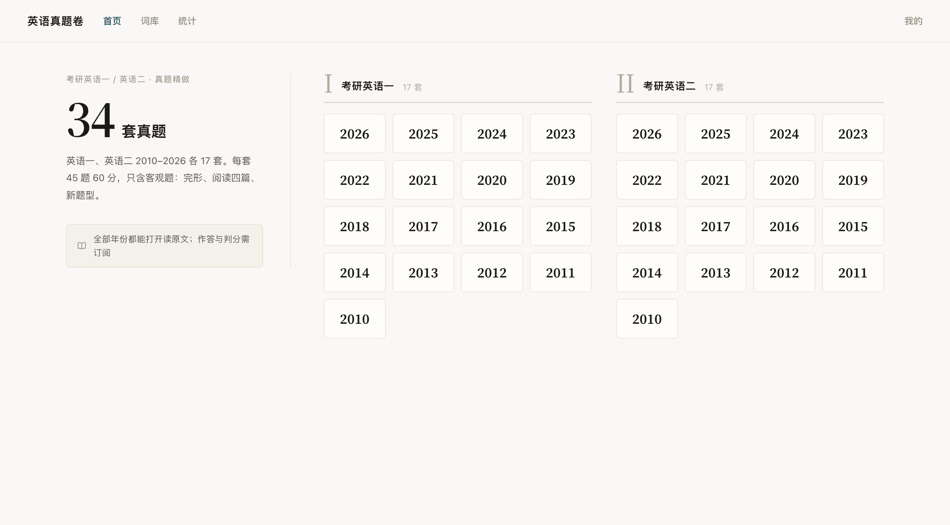Select 考研英语二 2015 paper
Image resolution: width=950 pixels, height=525 pixels.
click(x=853, y=226)
